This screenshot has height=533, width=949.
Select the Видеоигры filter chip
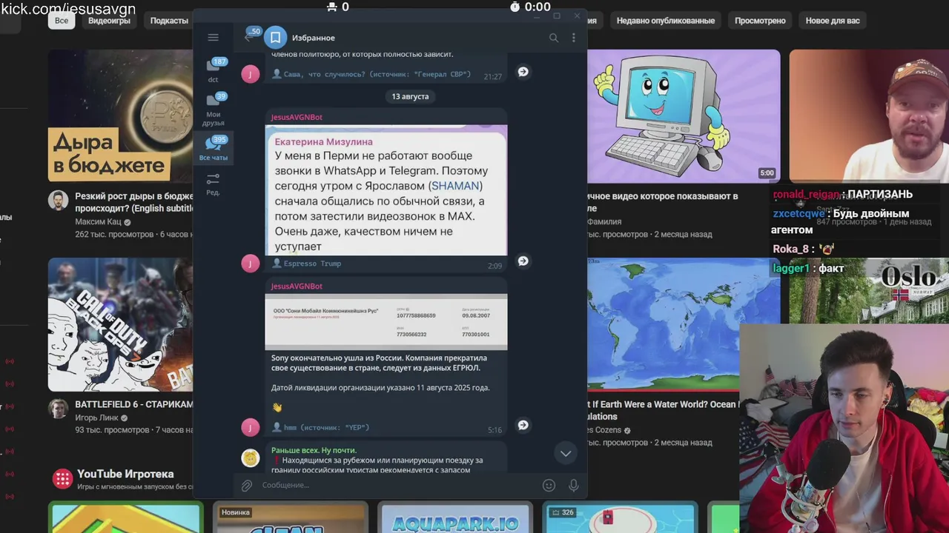coord(109,21)
